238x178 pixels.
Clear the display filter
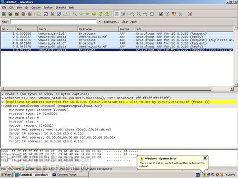pos(125,22)
